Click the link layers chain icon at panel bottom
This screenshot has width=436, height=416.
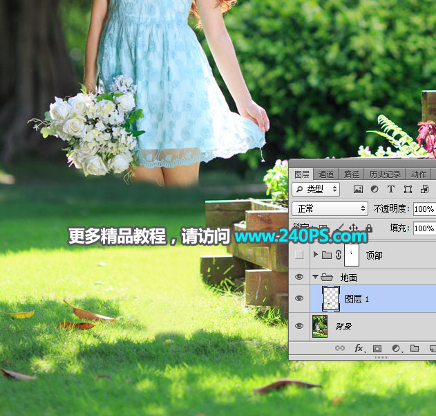coord(340,348)
